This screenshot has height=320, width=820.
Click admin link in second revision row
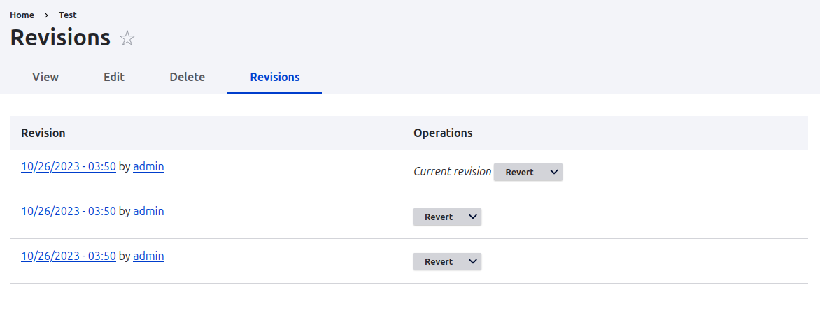click(148, 211)
